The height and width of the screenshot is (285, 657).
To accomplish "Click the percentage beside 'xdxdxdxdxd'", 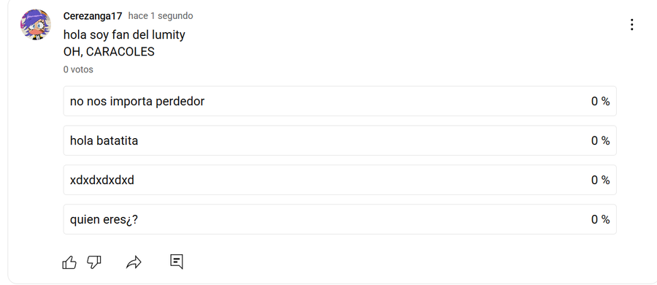I will tap(601, 180).
